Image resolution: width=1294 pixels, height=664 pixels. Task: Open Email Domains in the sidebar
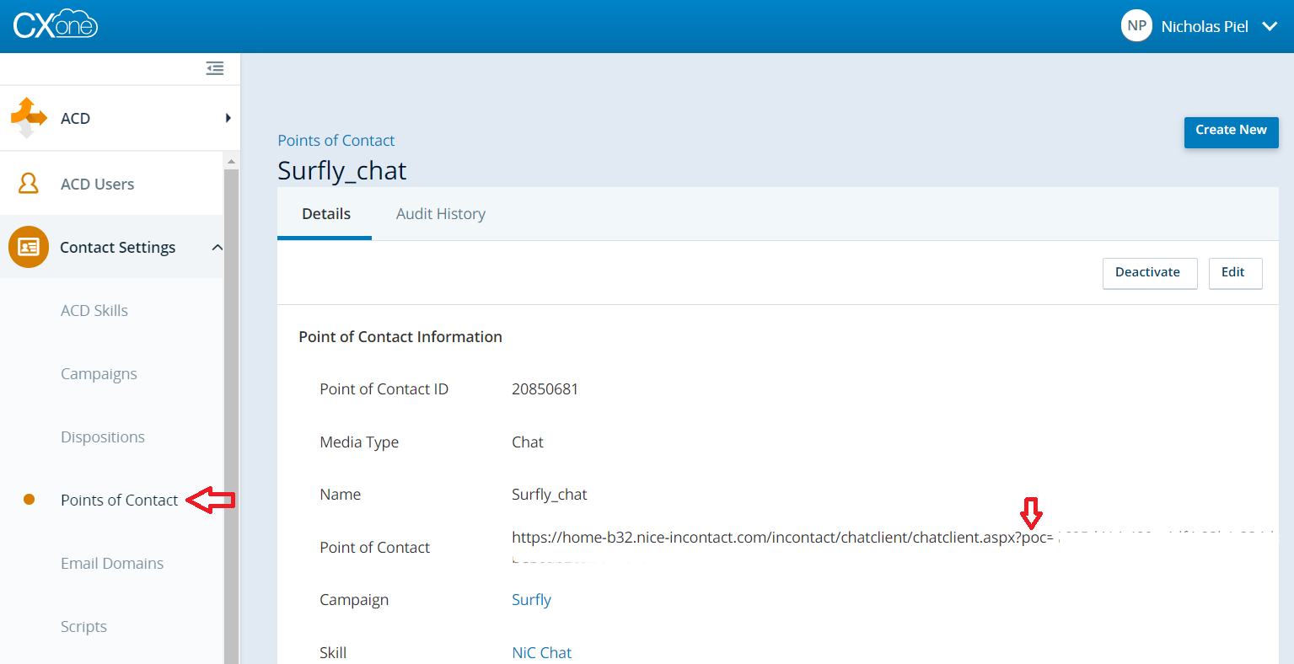point(112,564)
